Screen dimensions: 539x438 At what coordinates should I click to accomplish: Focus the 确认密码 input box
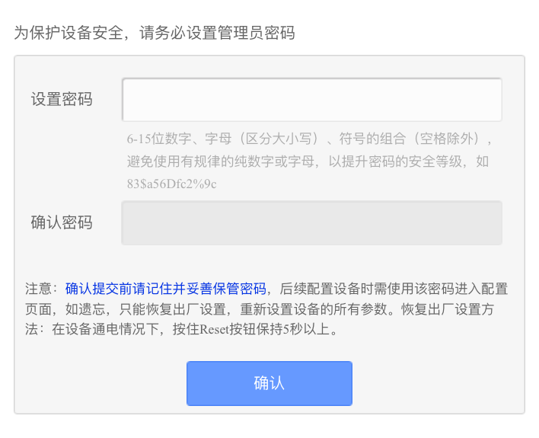tap(311, 222)
